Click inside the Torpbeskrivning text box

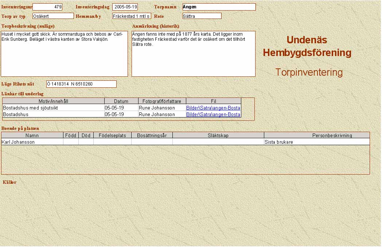pyautogui.click(x=64, y=54)
